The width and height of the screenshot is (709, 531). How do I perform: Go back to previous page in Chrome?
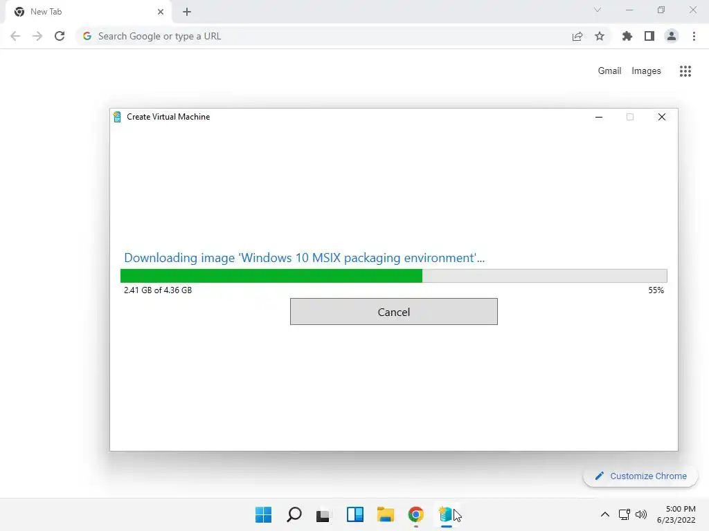coord(15,36)
